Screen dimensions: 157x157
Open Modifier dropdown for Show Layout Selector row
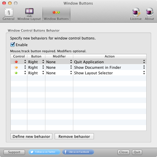(59, 73)
